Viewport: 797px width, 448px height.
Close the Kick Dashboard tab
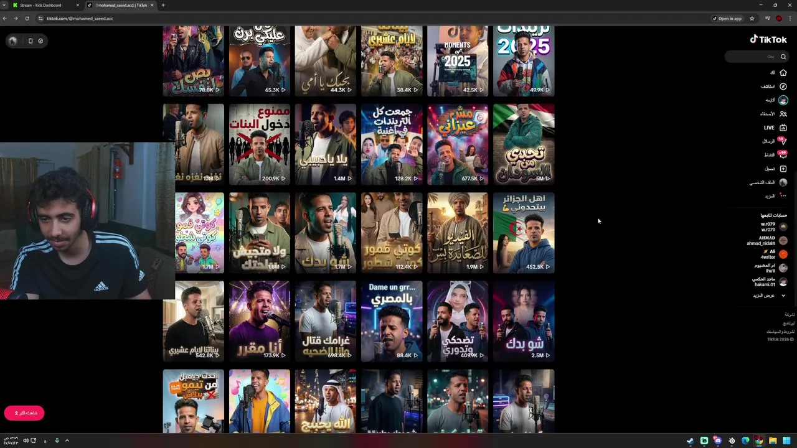[77, 5]
